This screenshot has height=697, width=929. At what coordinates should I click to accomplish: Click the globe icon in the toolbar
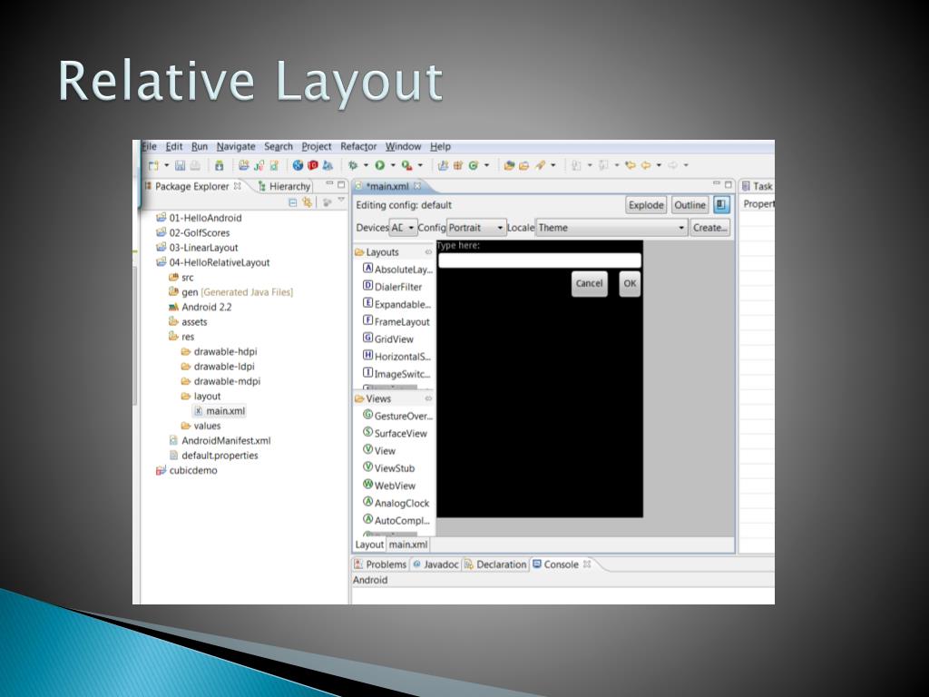click(x=298, y=165)
